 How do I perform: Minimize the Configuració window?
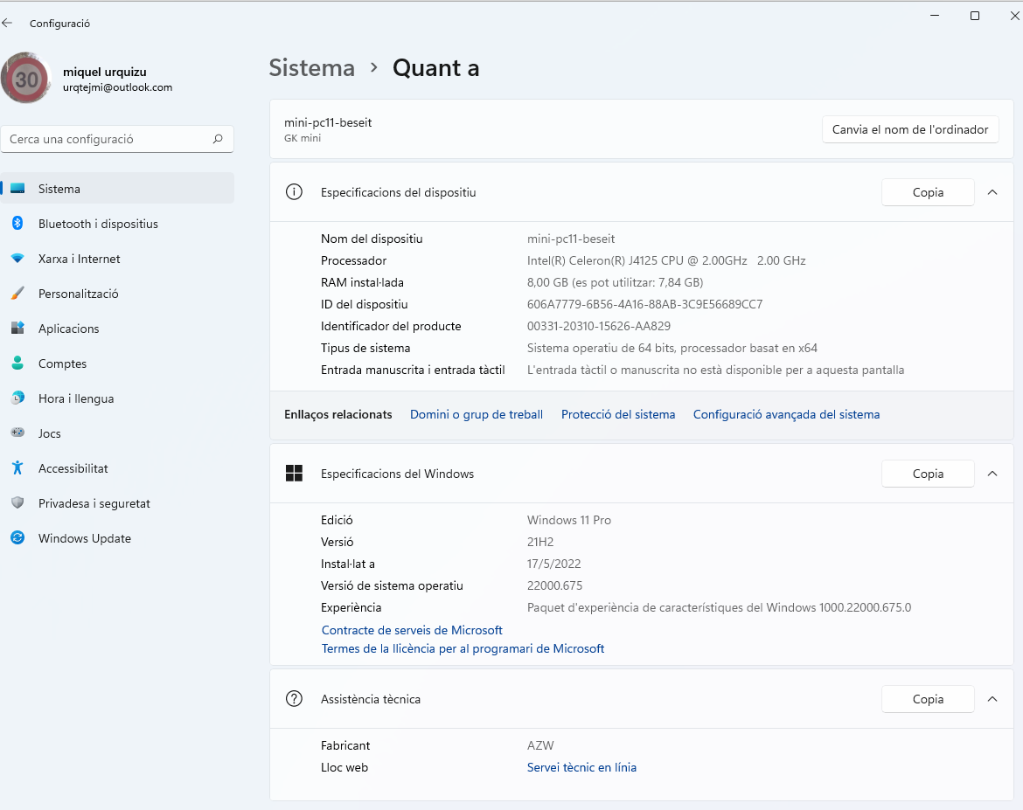(x=935, y=16)
